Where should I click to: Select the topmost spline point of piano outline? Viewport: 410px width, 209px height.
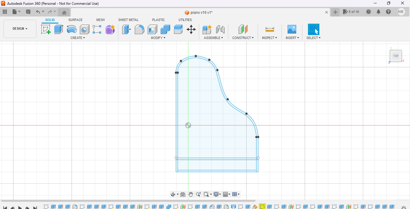(196, 56)
